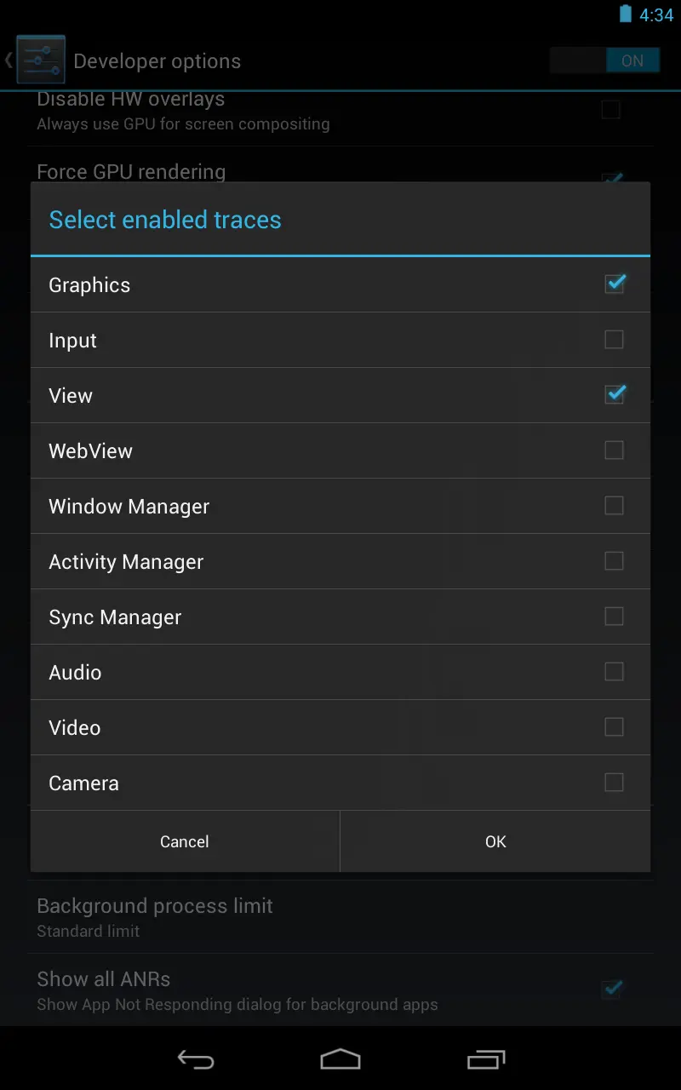Image resolution: width=681 pixels, height=1090 pixels.
Task: Select the Camera trace row
Action: (x=340, y=783)
